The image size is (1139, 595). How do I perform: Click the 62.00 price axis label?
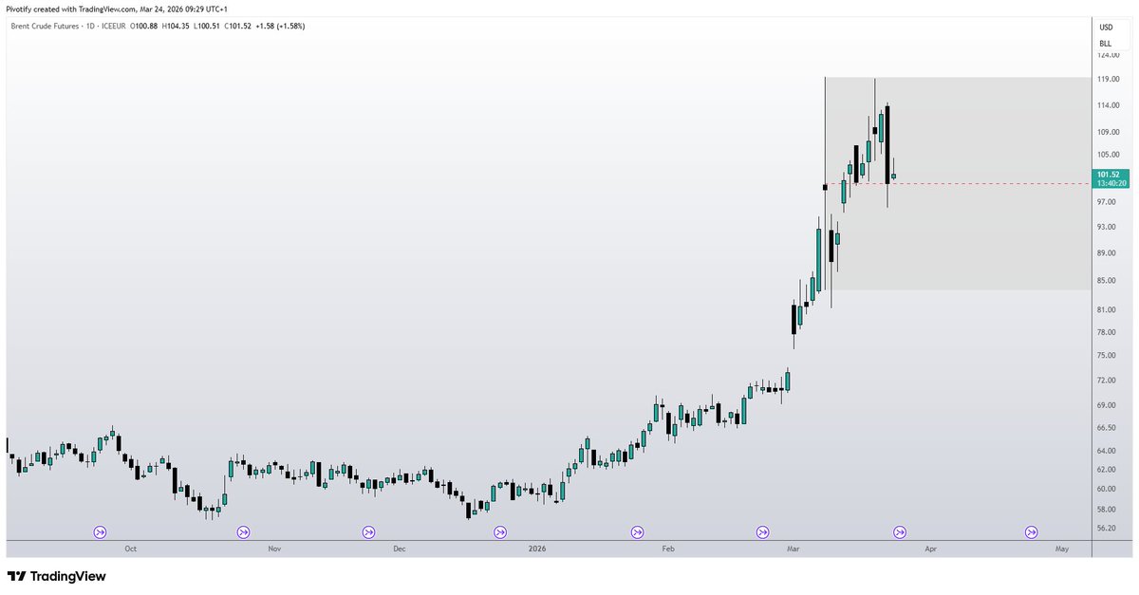[x=1107, y=470]
